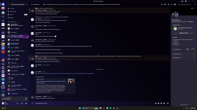Expand microphone input options arrow
197x110 pixels.
tap(19, 103)
